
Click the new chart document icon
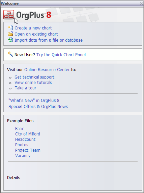[x=10, y=28]
